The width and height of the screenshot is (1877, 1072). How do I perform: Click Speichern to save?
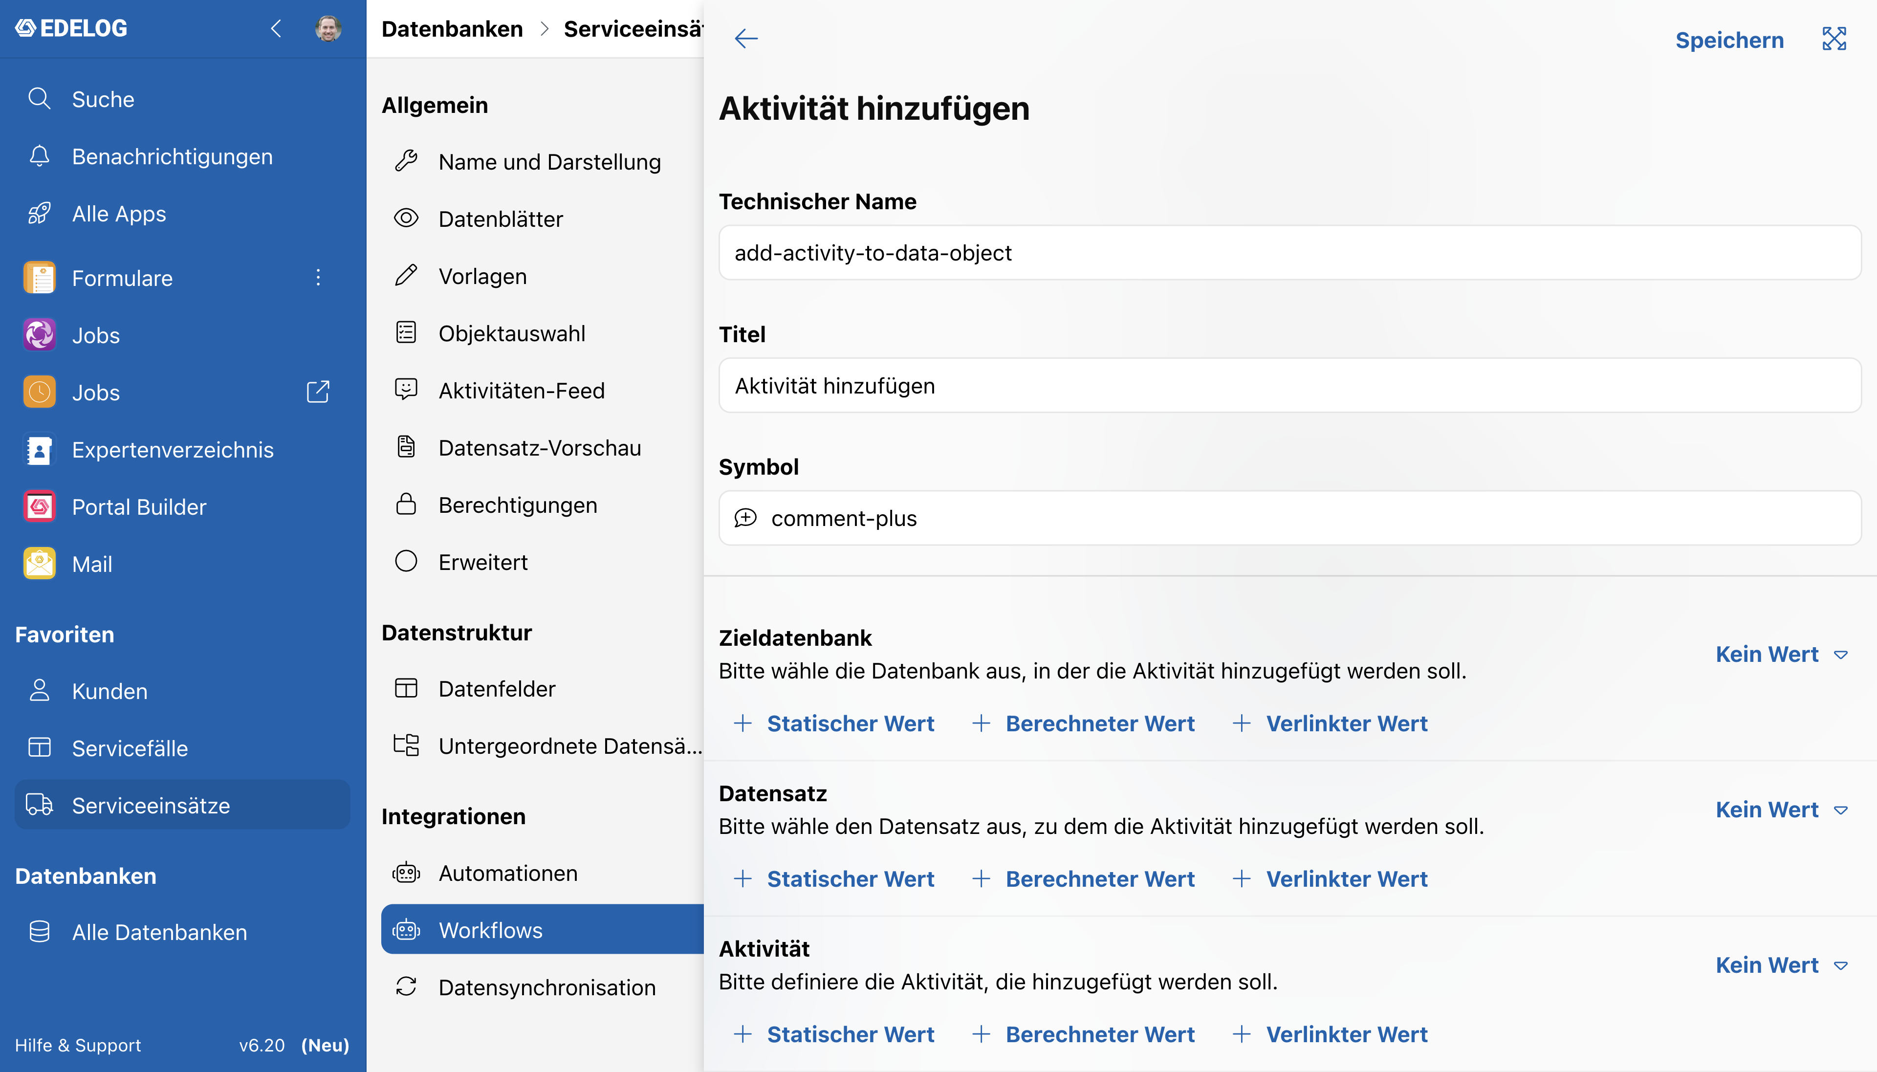(1729, 40)
